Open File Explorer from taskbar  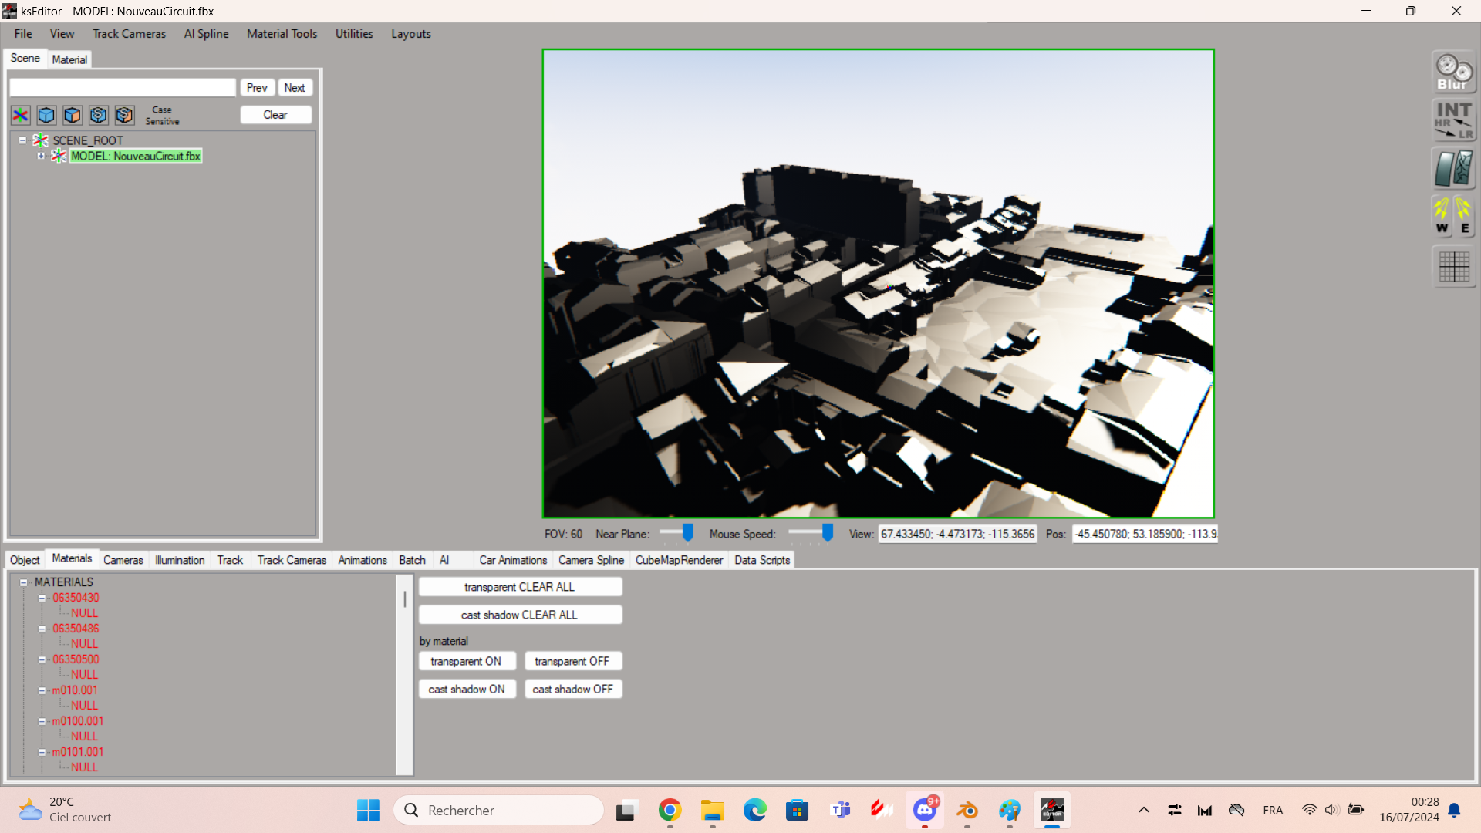(712, 811)
